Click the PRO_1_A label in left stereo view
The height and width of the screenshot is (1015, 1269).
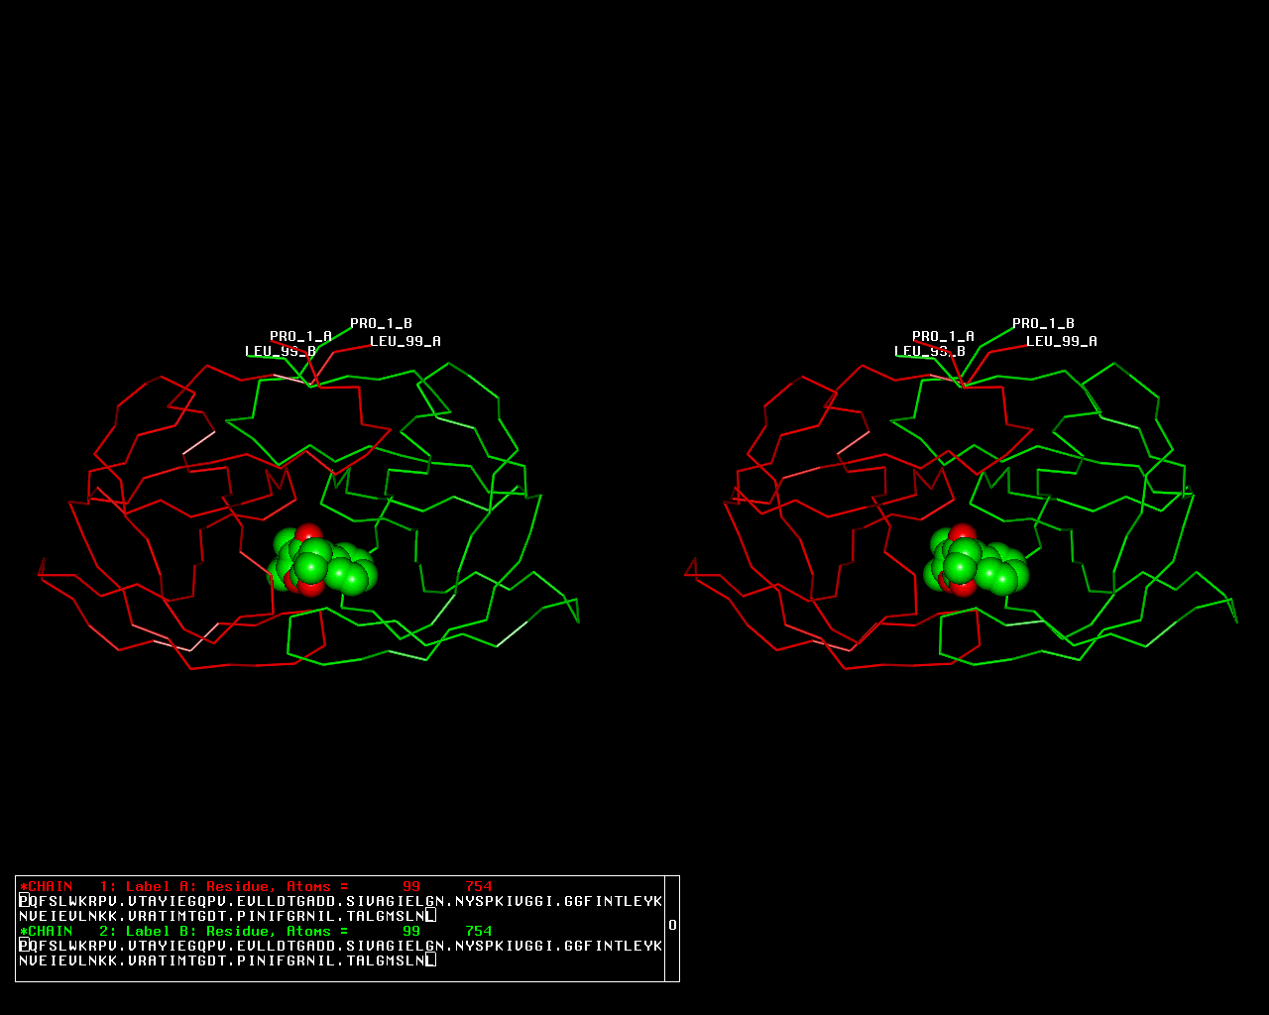[x=300, y=337]
